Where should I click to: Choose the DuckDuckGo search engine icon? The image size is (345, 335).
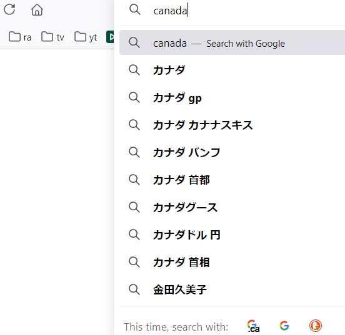315,326
